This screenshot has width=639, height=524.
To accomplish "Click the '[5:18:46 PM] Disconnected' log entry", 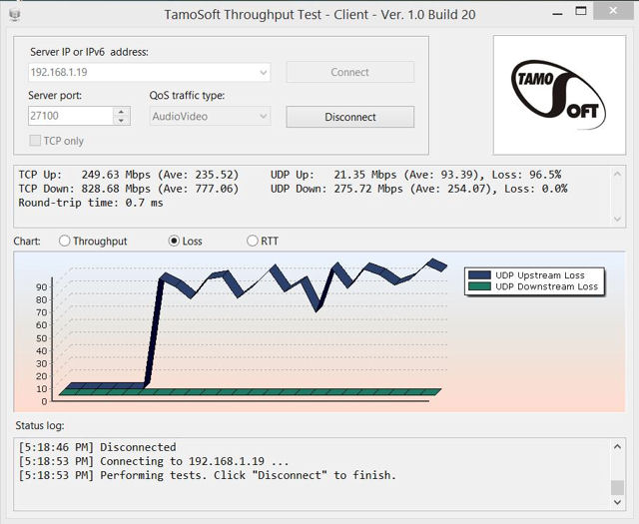I will tap(97, 447).
